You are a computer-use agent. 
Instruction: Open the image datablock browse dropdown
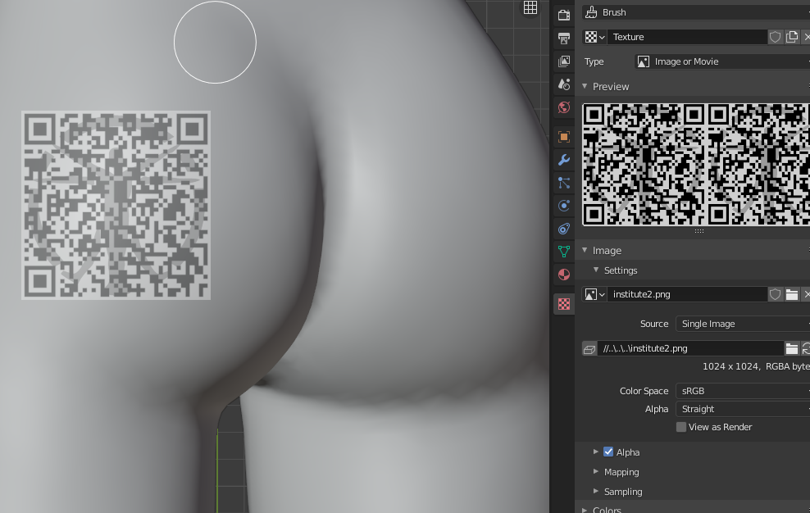594,294
